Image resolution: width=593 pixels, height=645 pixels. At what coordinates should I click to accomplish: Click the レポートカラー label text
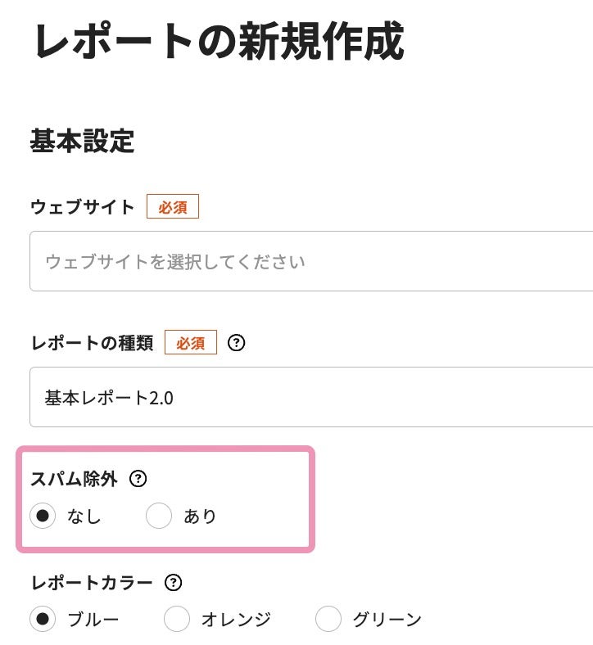91,583
